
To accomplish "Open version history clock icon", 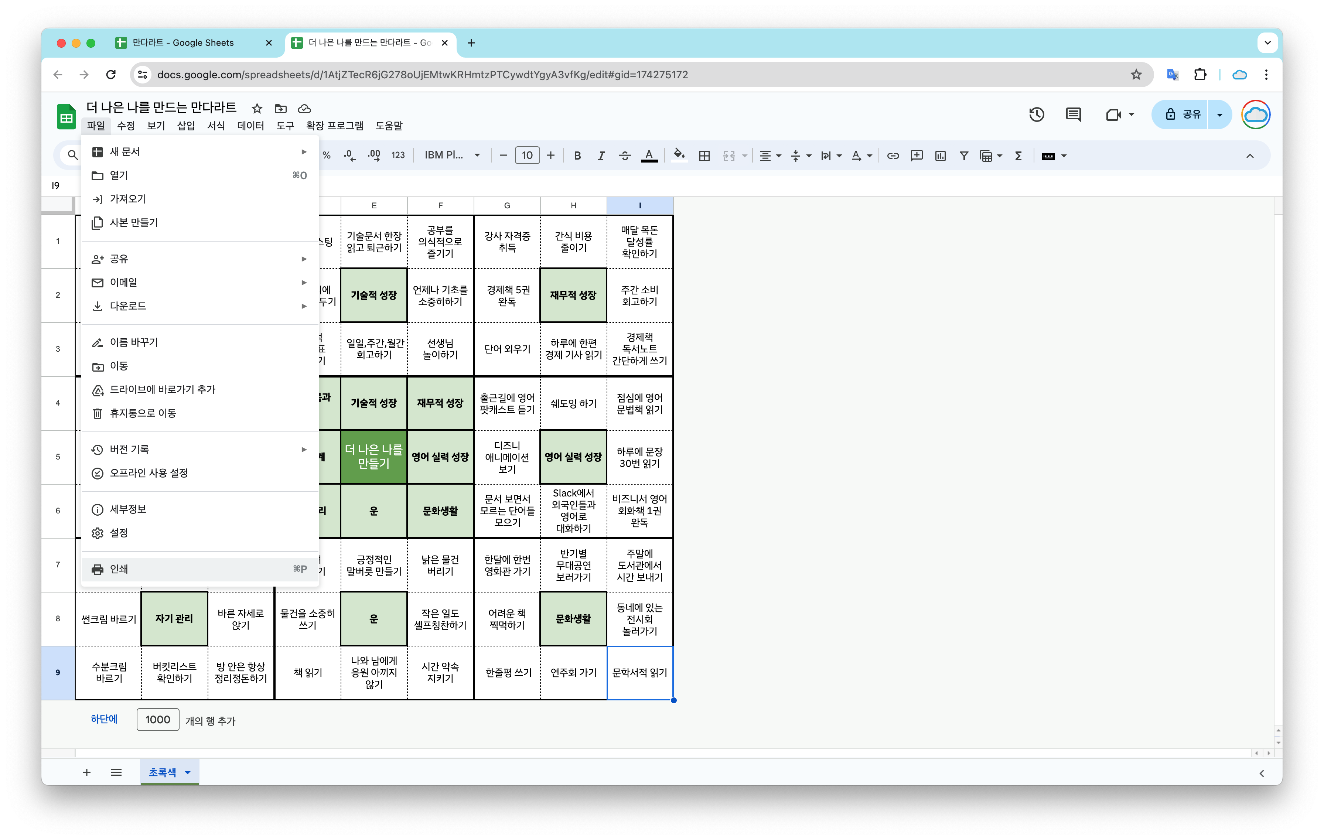I will tap(1037, 115).
